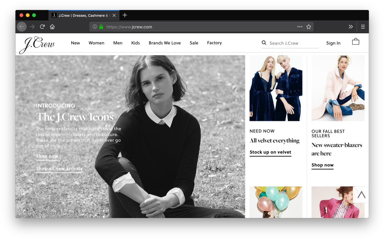Open the Sale menu

click(x=194, y=43)
